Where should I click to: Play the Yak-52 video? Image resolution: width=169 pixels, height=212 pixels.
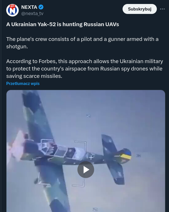[86, 170]
